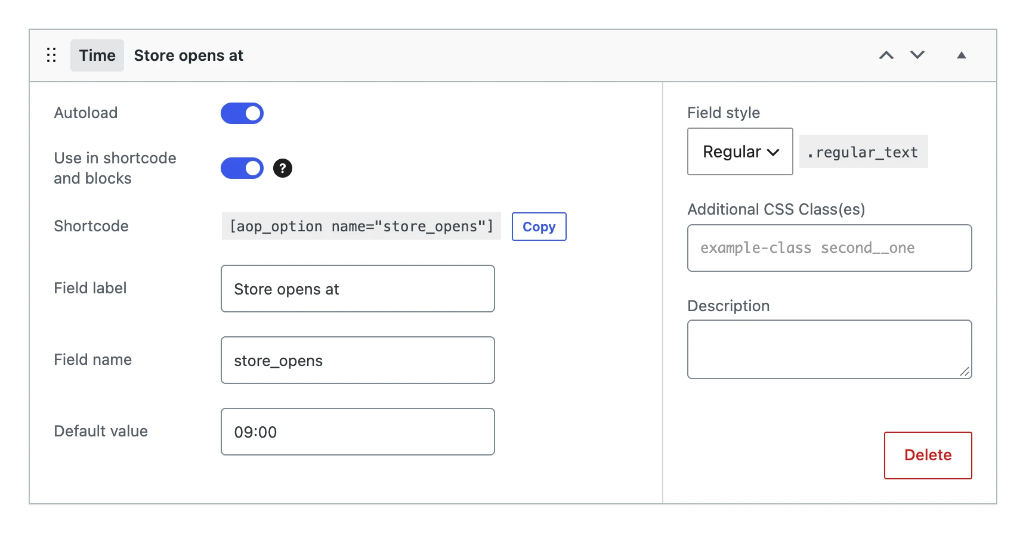
Task: Copy the shortcode with the Copy button
Action: point(539,227)
